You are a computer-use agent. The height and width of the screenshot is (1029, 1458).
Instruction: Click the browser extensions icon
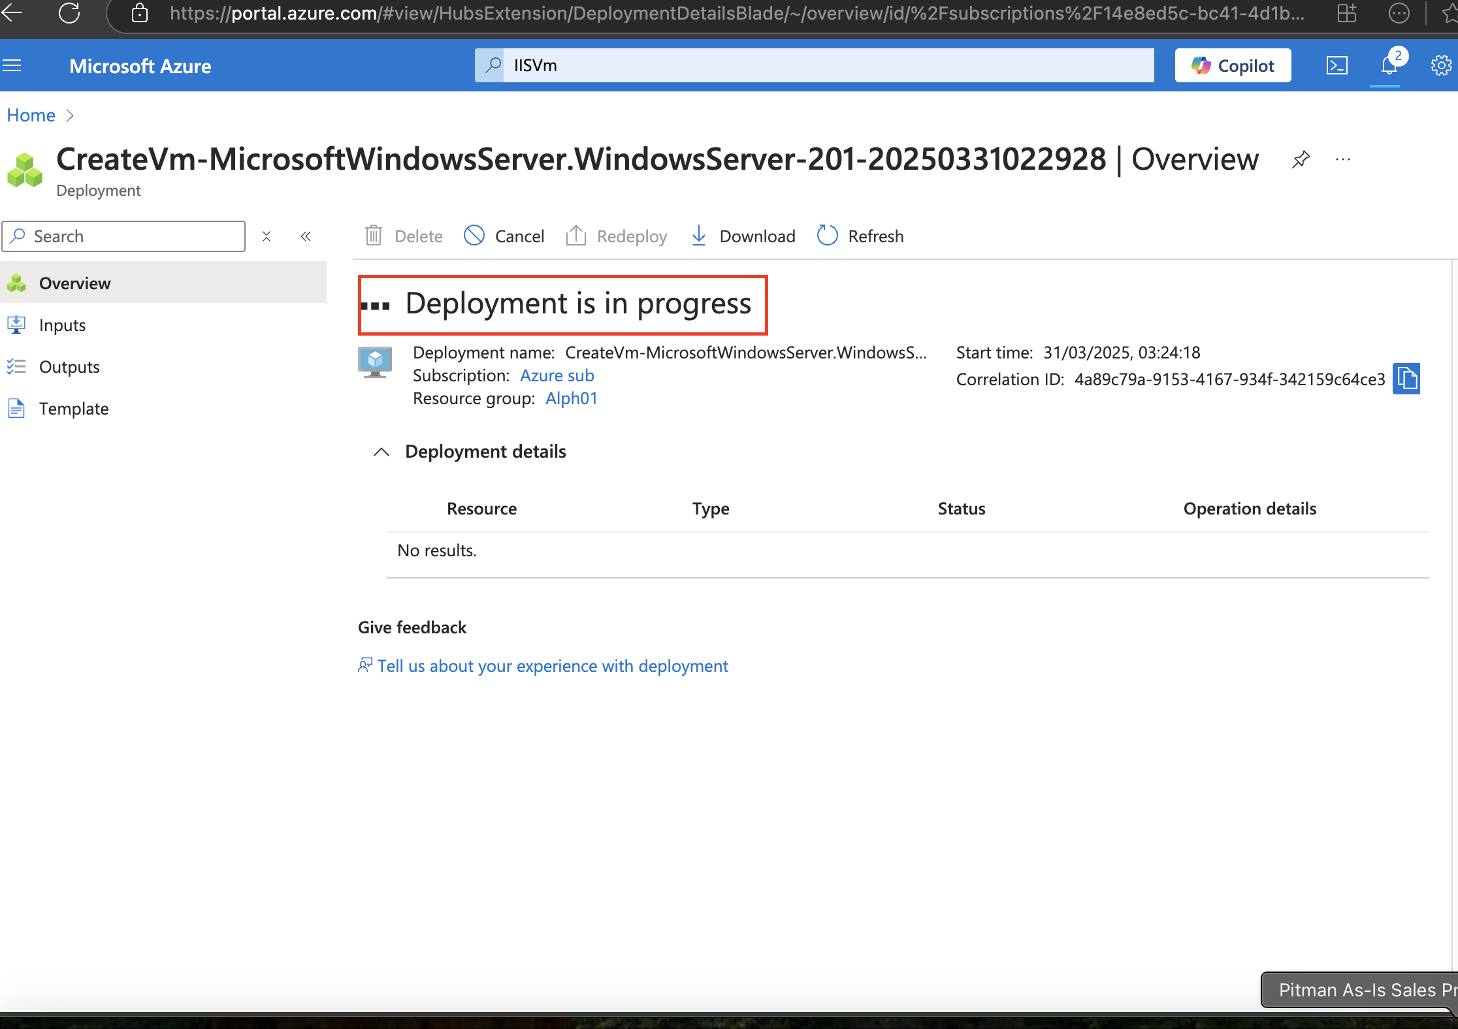tap(1347, 12)
